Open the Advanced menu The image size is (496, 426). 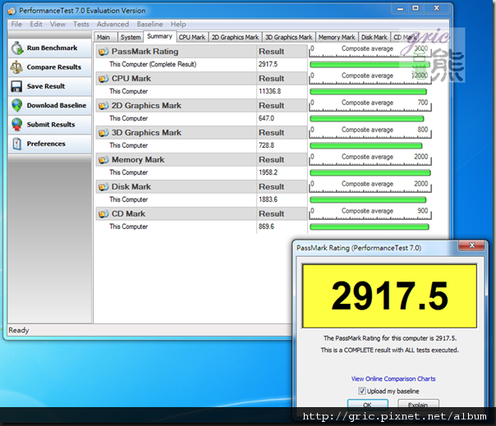[113, 24]
